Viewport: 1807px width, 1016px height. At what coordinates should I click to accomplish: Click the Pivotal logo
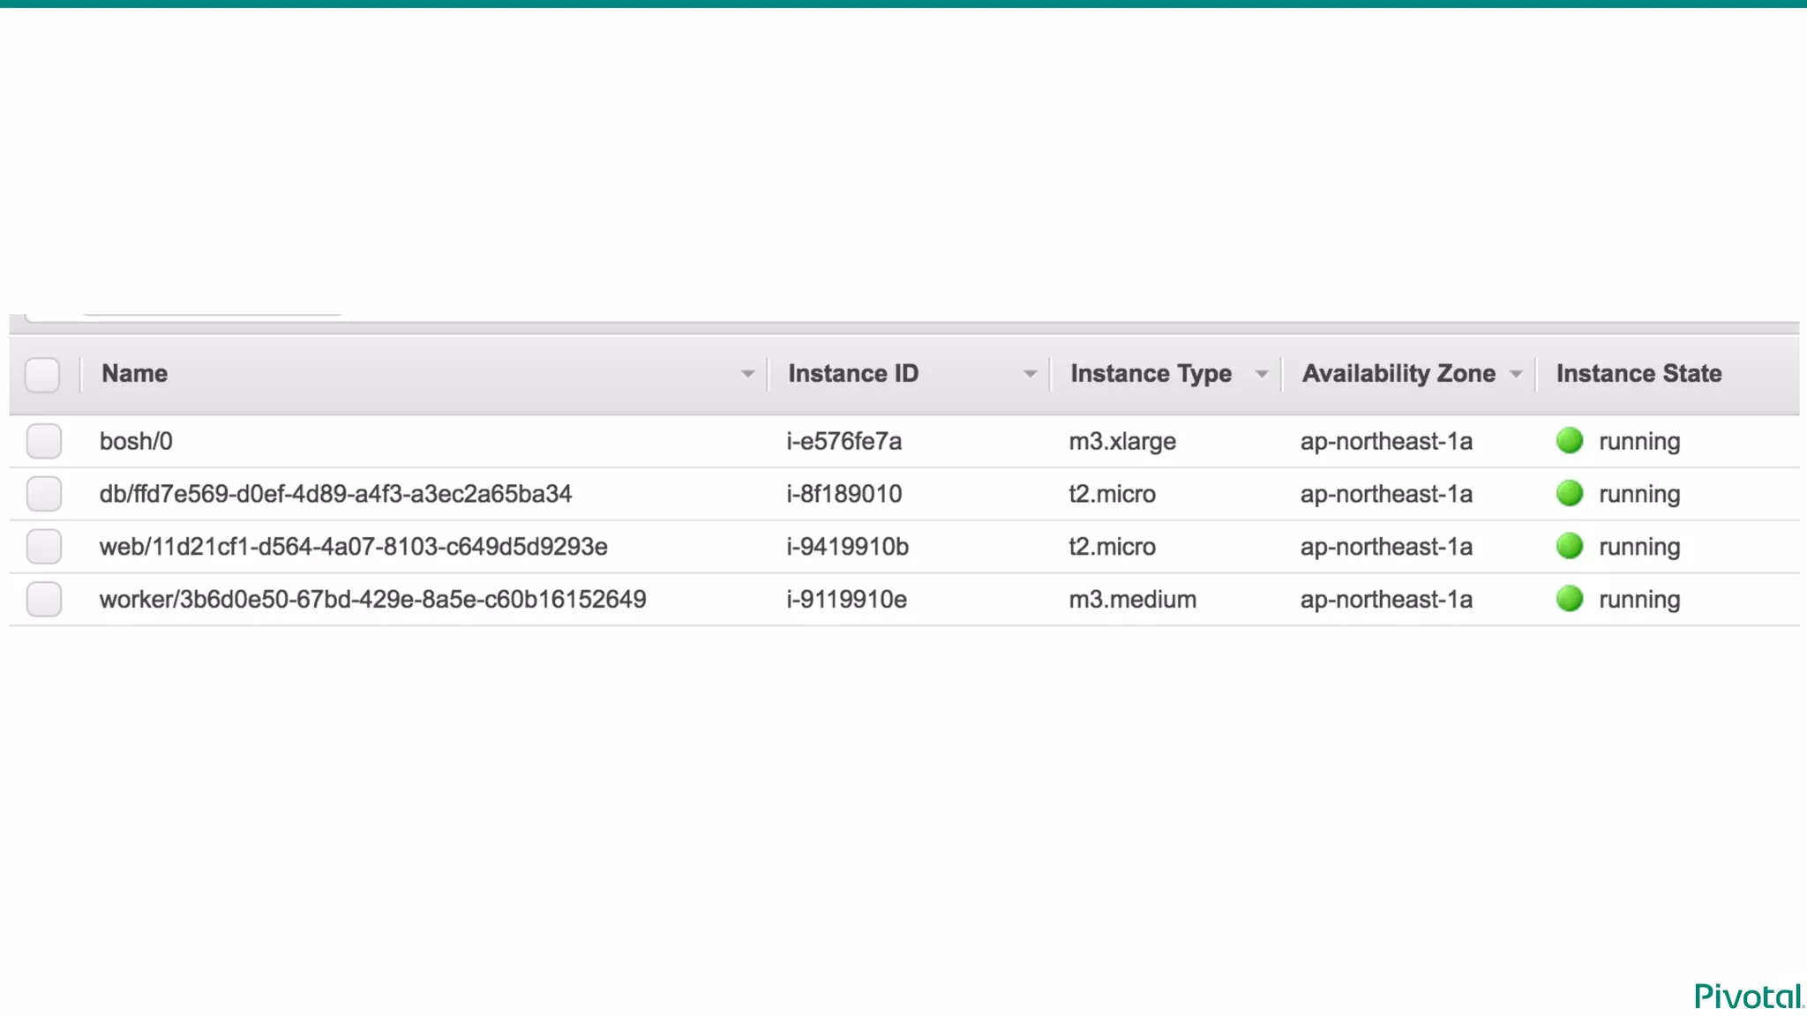pyautogui.click(x=1747, y=997)
